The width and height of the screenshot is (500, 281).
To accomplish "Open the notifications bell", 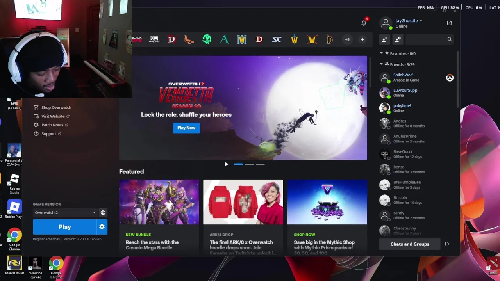I will point(364,23).
